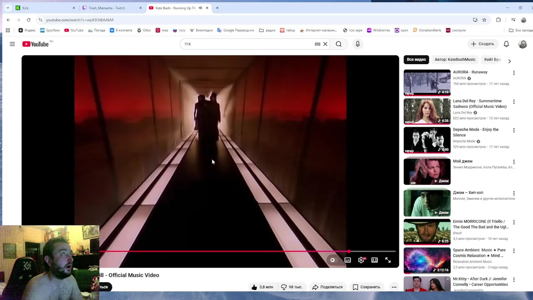Open Lana Del Rey thumbnail
This screenshot has width=533, height=300.
(x=427, y=111)
